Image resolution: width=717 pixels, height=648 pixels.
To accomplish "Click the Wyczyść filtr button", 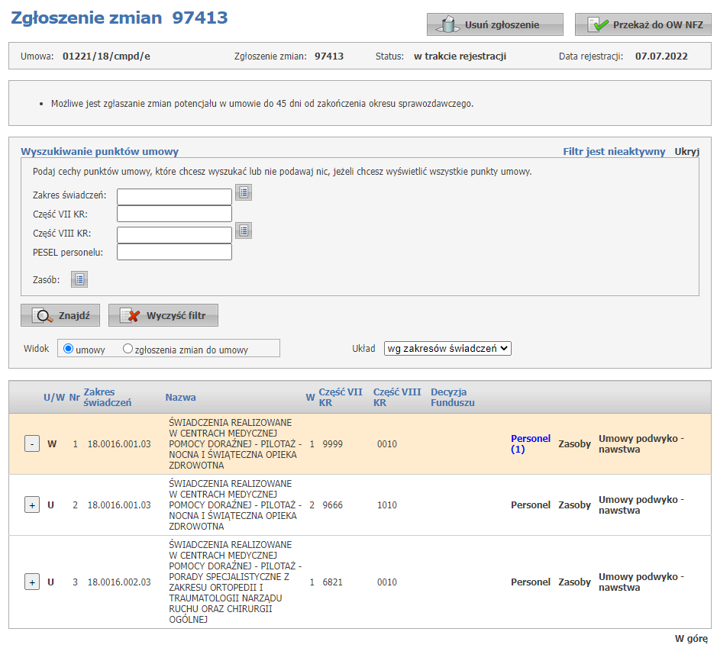I will 163,315.
